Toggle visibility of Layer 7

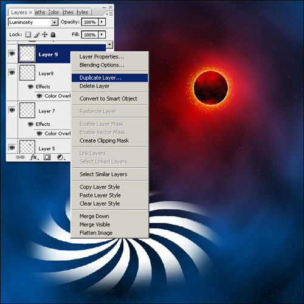[x=12, y=110]
